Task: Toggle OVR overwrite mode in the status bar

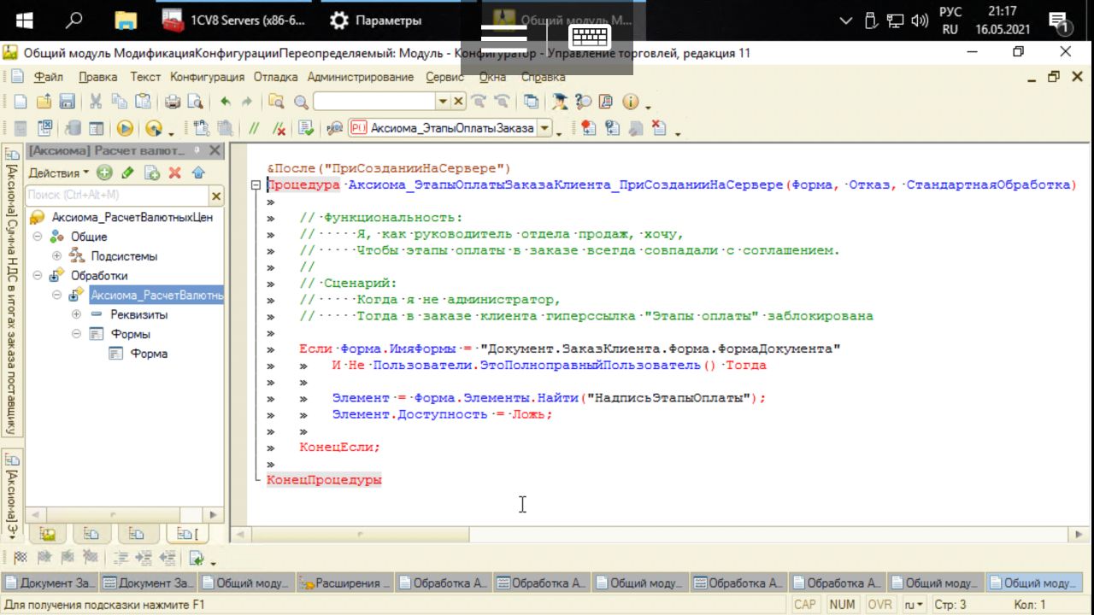Action: [x=879, y=605]
